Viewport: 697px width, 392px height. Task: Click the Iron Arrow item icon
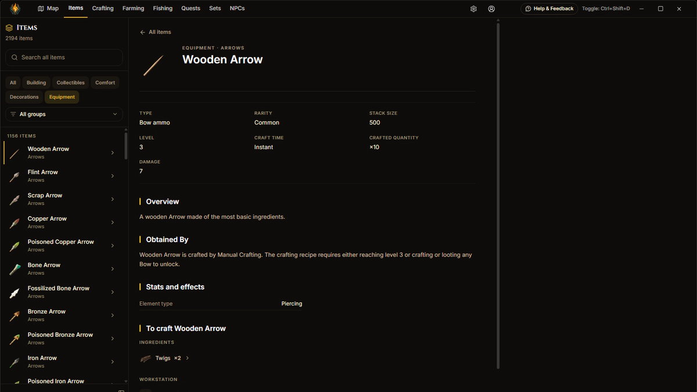(15, 362)
